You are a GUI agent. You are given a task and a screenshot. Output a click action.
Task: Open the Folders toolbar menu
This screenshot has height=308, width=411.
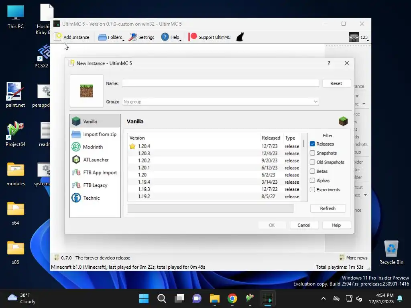pos(111,37)
